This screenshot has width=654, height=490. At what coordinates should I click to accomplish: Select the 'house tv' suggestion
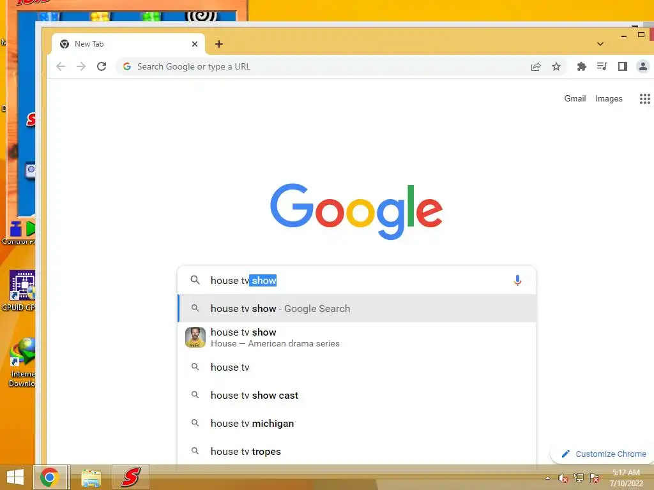click(357, 367)
